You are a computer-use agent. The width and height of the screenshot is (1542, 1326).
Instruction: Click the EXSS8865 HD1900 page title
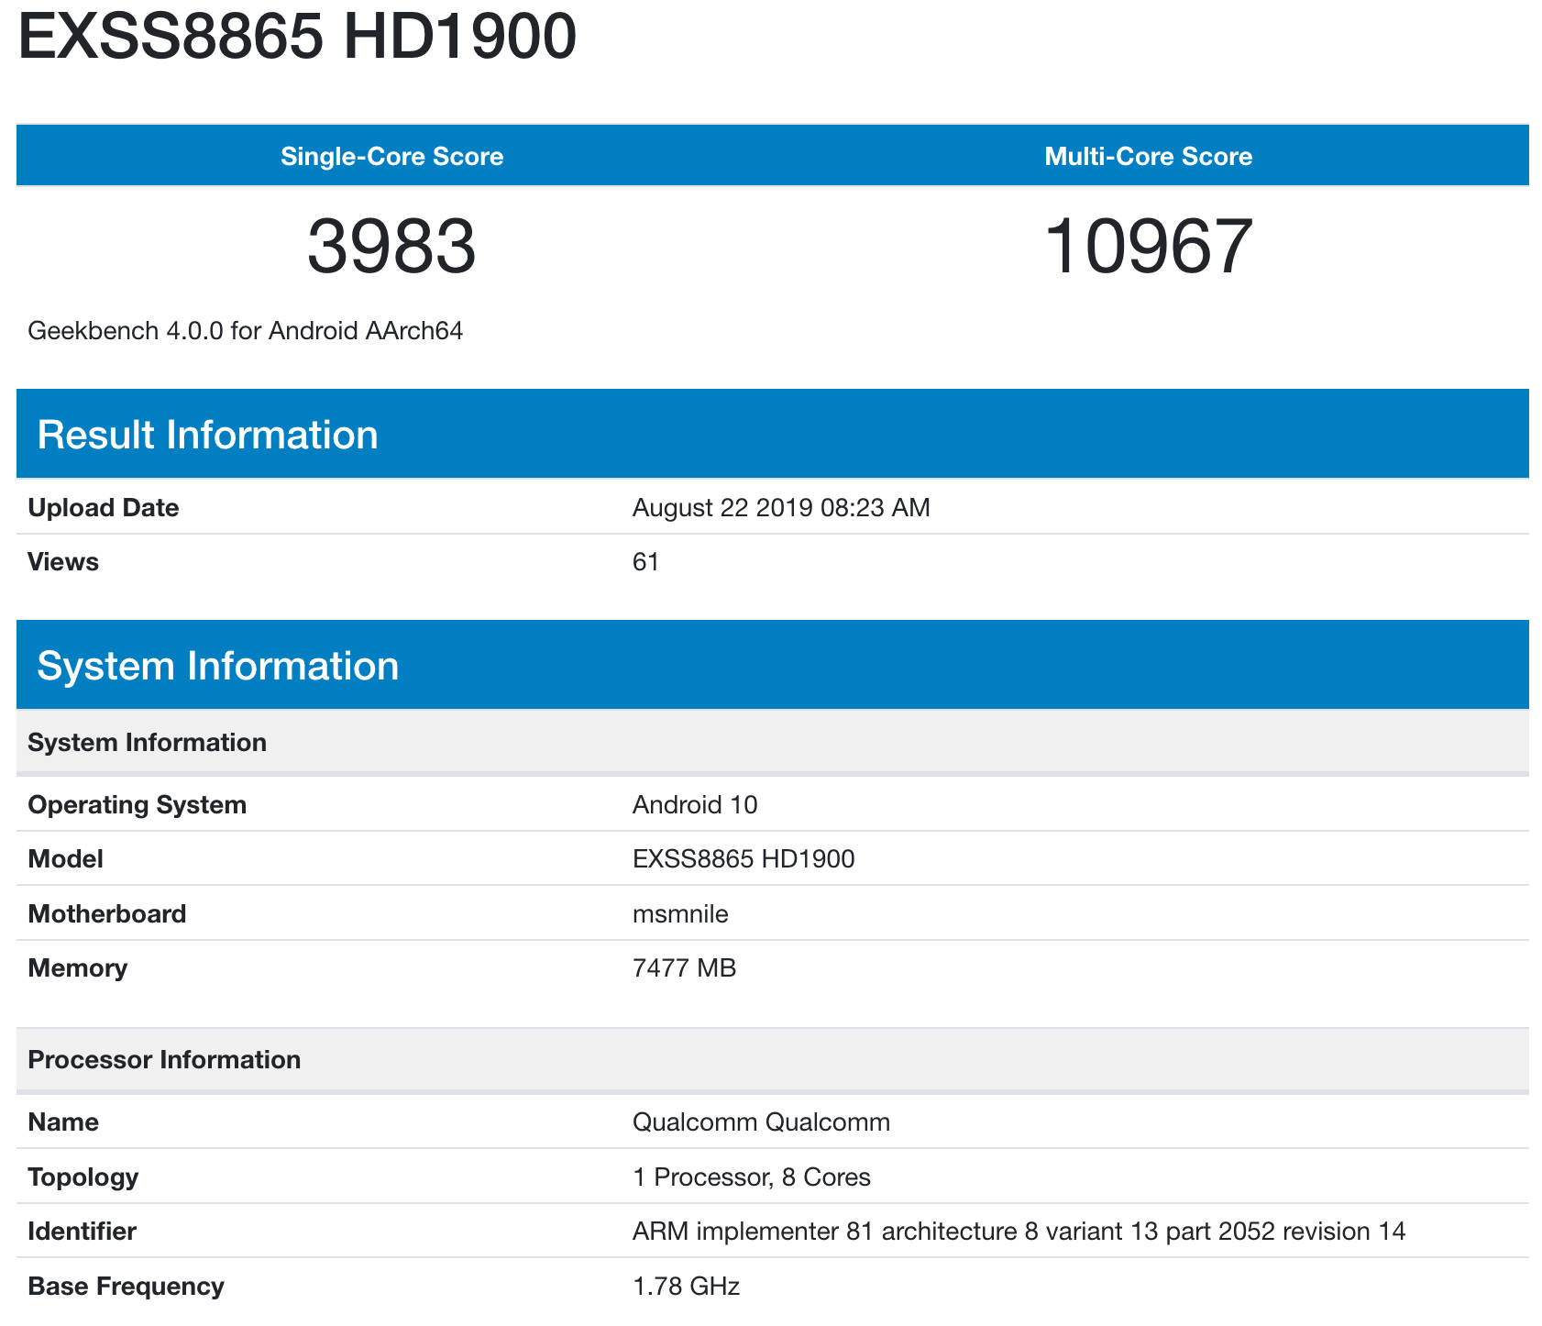(x=297, y=37)
